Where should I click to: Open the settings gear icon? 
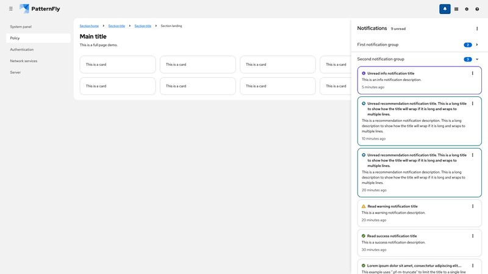467,9
